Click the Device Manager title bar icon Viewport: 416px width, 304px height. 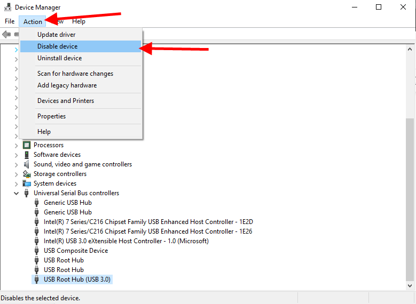pyautogui.click(x=7, y=7)
